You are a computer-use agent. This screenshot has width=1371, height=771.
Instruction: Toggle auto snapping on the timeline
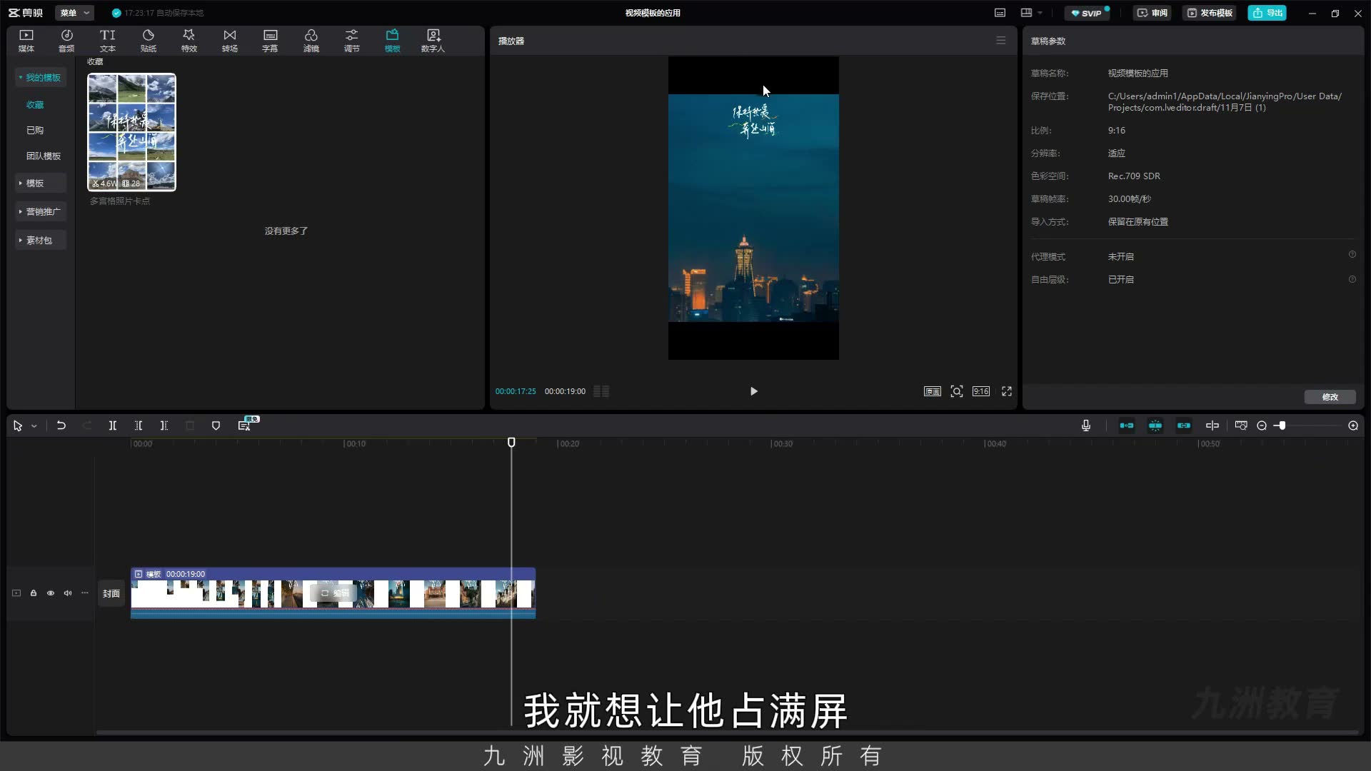coord(1155,425)
